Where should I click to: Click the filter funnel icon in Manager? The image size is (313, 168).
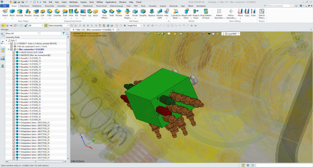click(63, 33)
